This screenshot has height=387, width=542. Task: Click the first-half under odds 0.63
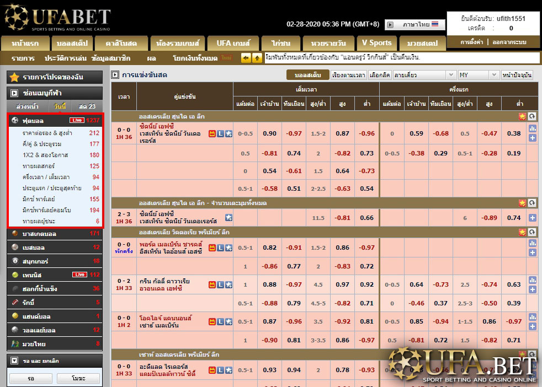click(514, 284)
